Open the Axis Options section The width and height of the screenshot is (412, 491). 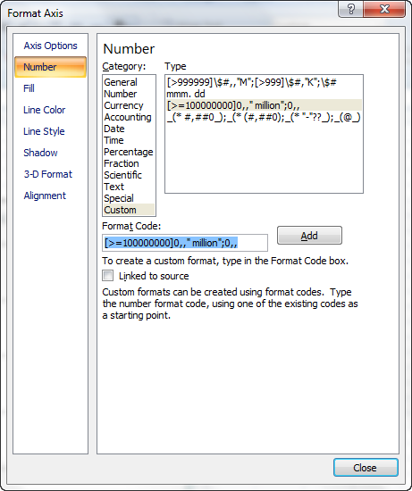click(x=50, y=46)
